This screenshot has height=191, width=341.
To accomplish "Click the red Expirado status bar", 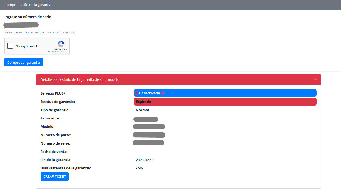I will pos(225,102).
